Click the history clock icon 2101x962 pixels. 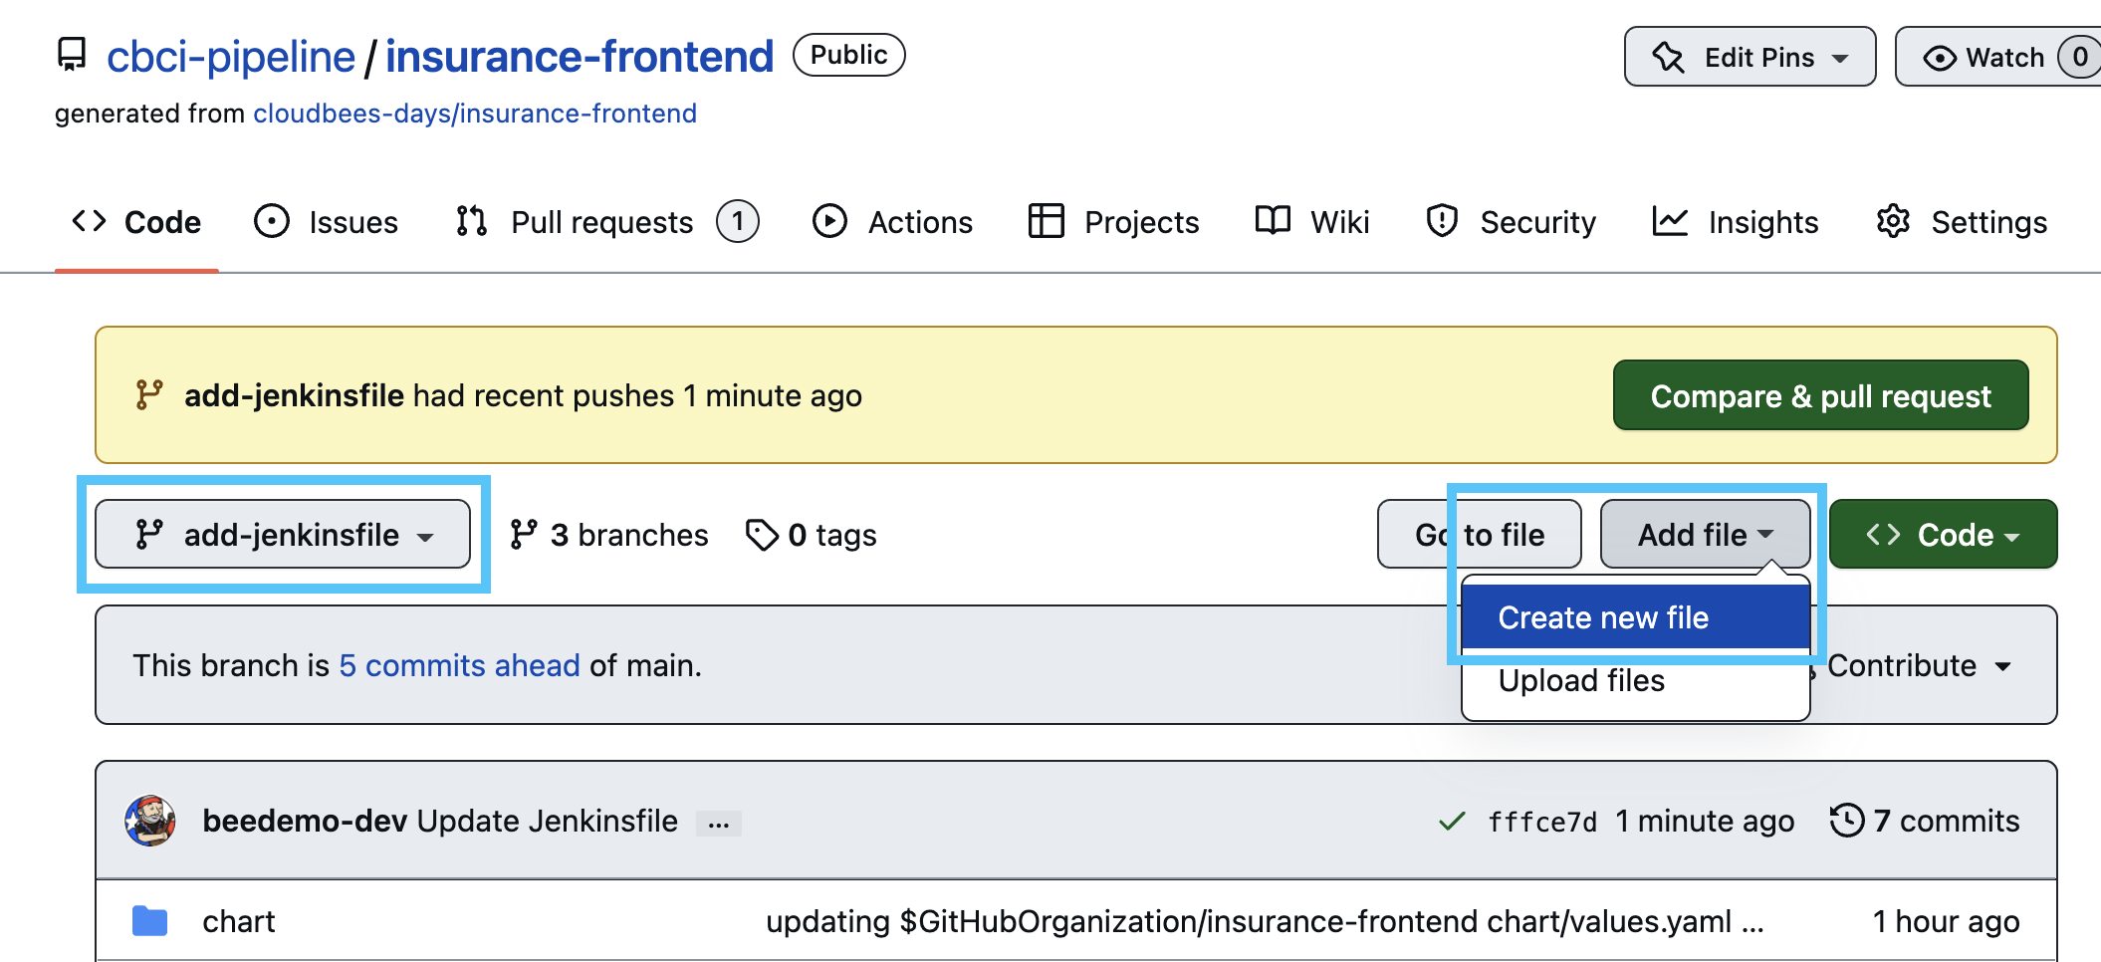pyautogui.click(x=1846, y=821)
